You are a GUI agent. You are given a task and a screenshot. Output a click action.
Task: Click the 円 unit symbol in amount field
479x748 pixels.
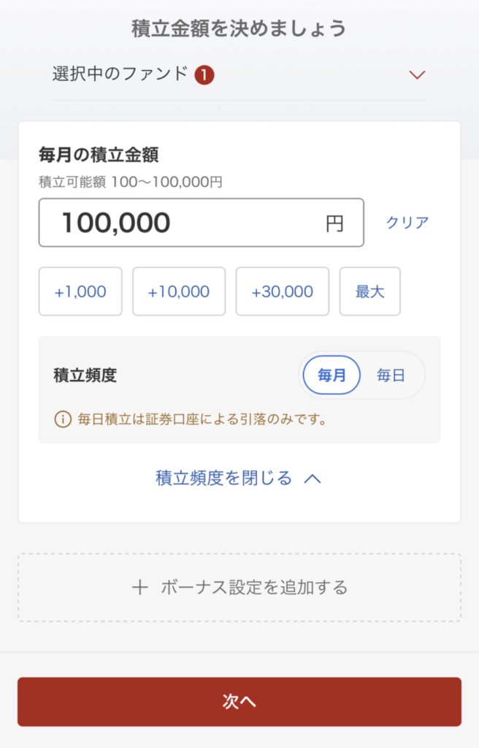334,224
